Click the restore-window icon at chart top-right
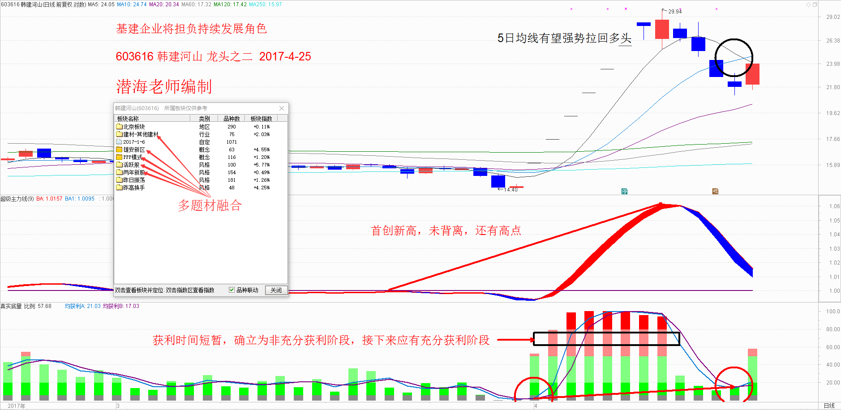This screenshot has height=410, width=841. coord(815,4)
